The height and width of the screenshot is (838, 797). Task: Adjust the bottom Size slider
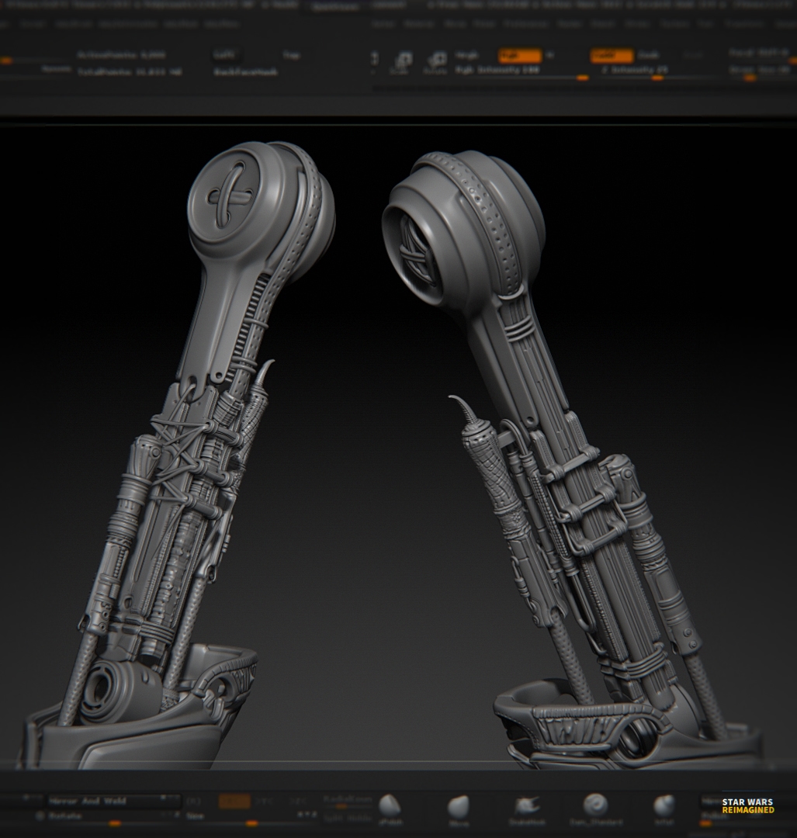point(251,818)
